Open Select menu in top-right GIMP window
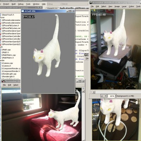 [104, 6]
